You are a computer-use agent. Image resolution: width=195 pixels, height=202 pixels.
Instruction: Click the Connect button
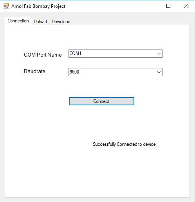coord(101,101)
